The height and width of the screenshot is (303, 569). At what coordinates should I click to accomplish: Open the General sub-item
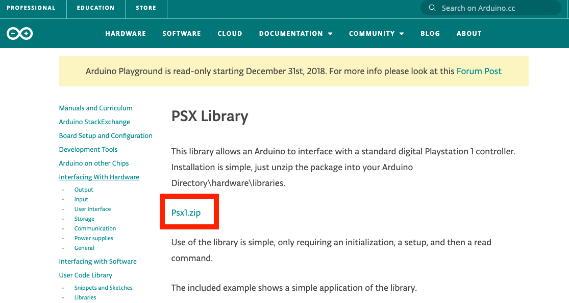(84, 248)
